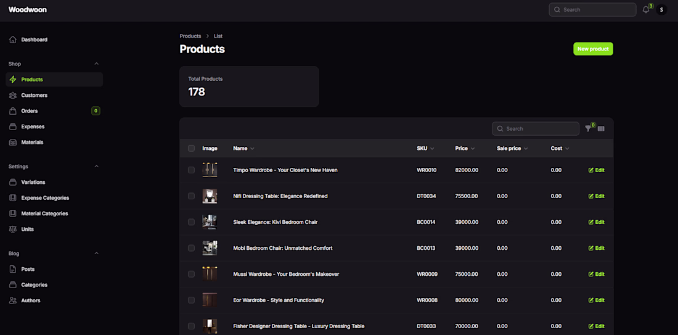Tick the select-all checkbox in table header
The height and width of the screenshot is (335, 678).
tap(191, 148)
